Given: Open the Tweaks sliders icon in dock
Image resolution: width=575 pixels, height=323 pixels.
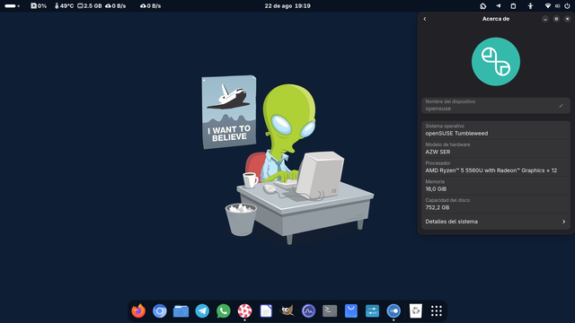Looking at the screenshot, I should click(372, 311).
